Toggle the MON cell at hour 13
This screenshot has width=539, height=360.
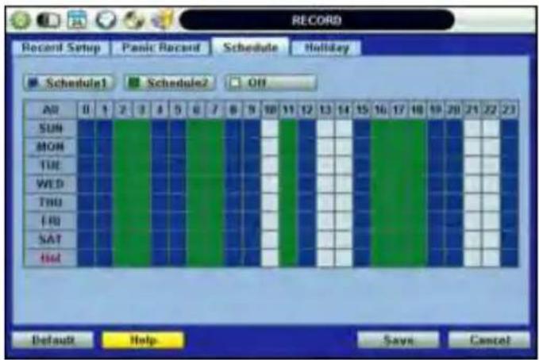pos(325,147)
